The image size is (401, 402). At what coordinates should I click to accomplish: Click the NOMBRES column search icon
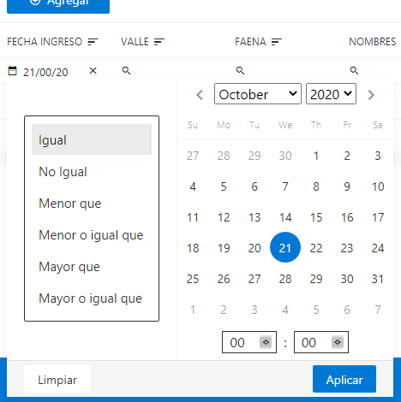pyautogui.click(x=354, y=70)
